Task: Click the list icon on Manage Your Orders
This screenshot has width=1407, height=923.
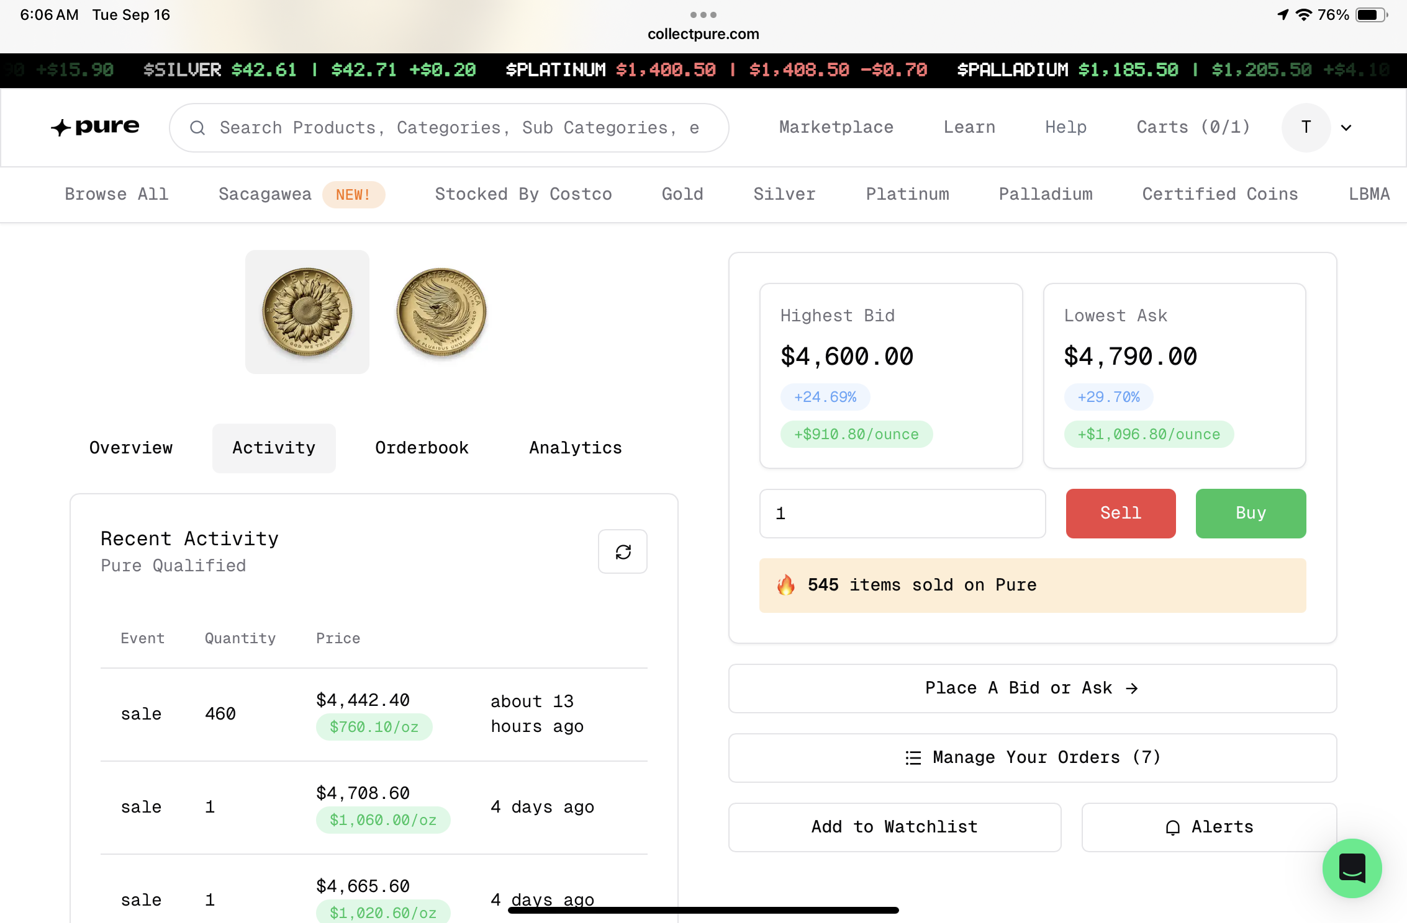Action: tap(913, 757)
